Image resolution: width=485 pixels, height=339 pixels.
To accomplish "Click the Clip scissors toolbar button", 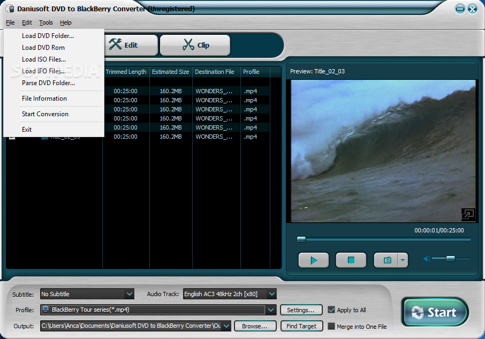I will pyautogui.click(x=195, y=45).
